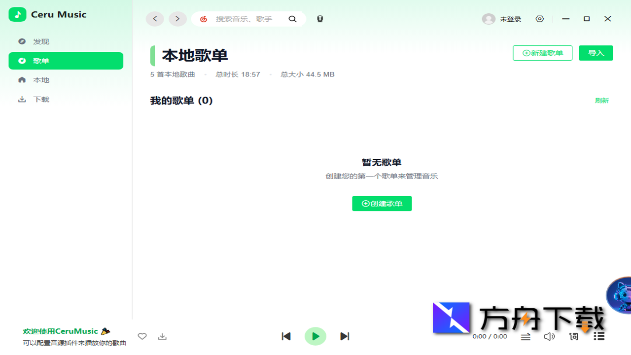Click the user avatar icon

489,19
